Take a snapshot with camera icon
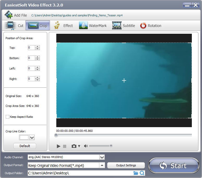The width and height of the screenshot is (202, 178). coord(74,146)
